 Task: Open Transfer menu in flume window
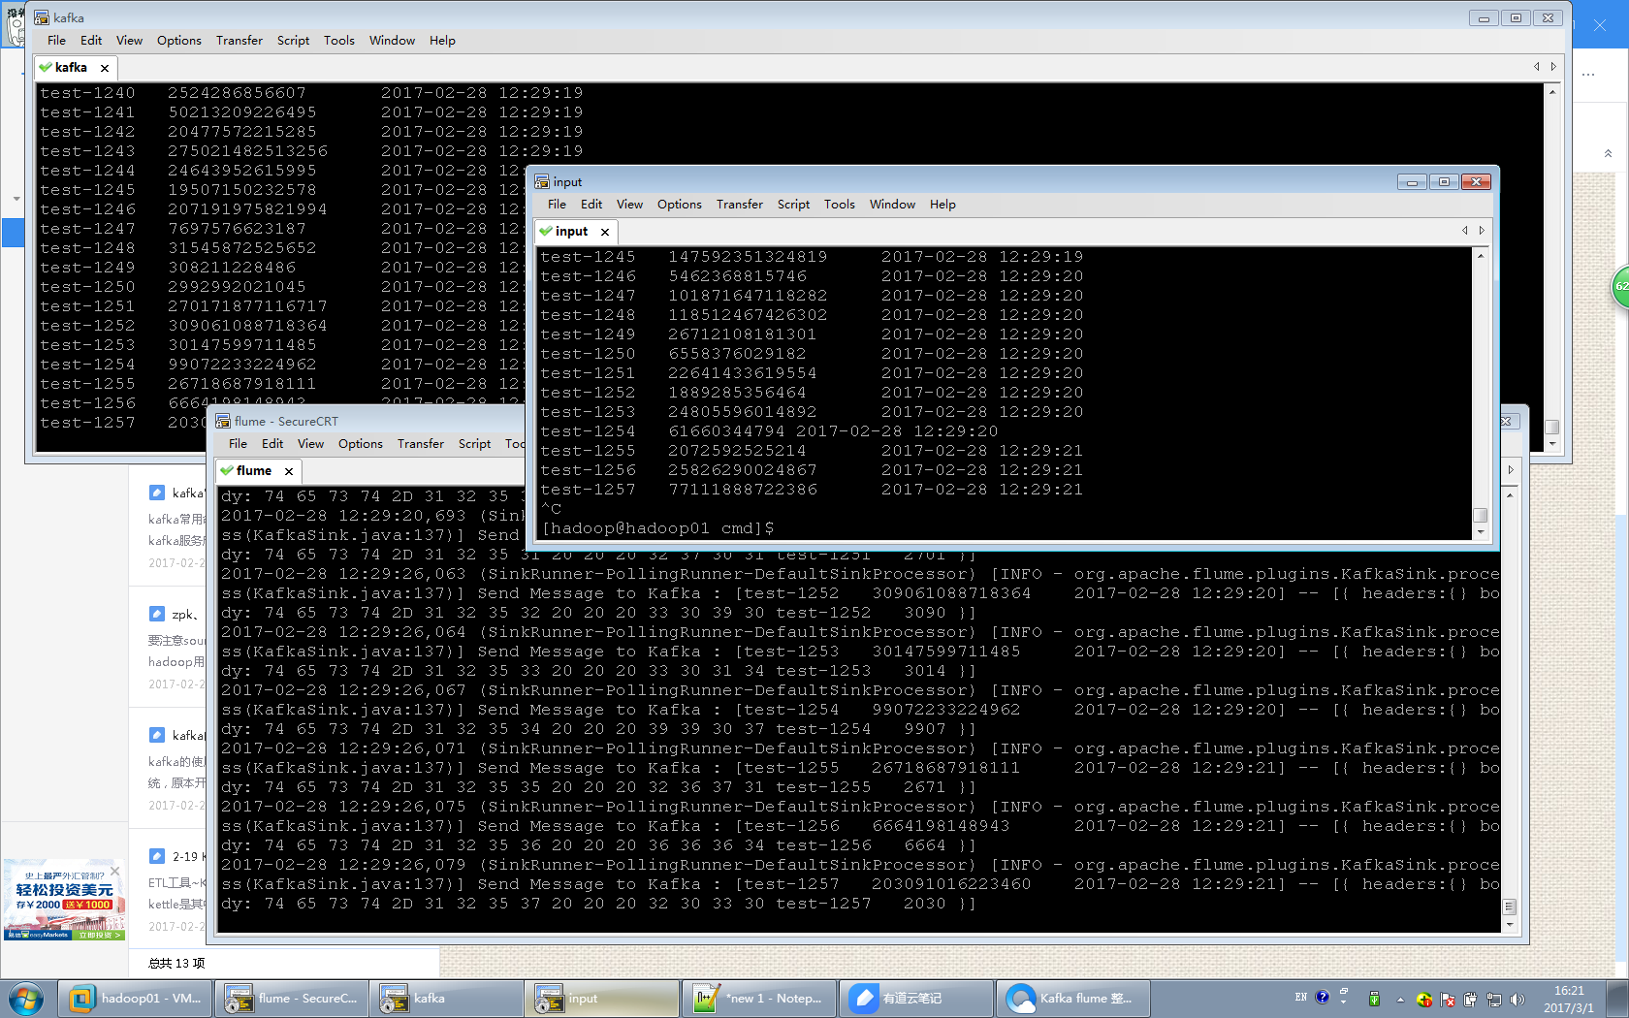pos(421,443)
